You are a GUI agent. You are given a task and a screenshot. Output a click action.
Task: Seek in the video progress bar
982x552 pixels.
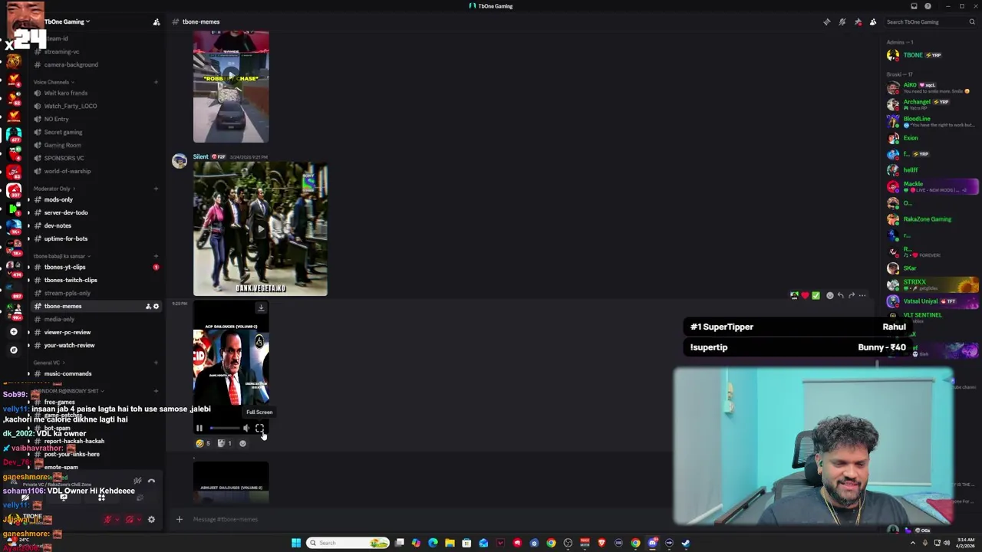click(223, 429)
